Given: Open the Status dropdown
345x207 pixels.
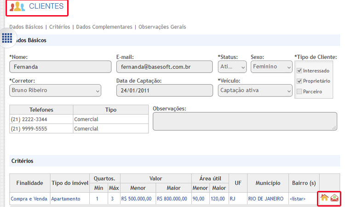Looking at the screenshot, I should click(232, 67).
